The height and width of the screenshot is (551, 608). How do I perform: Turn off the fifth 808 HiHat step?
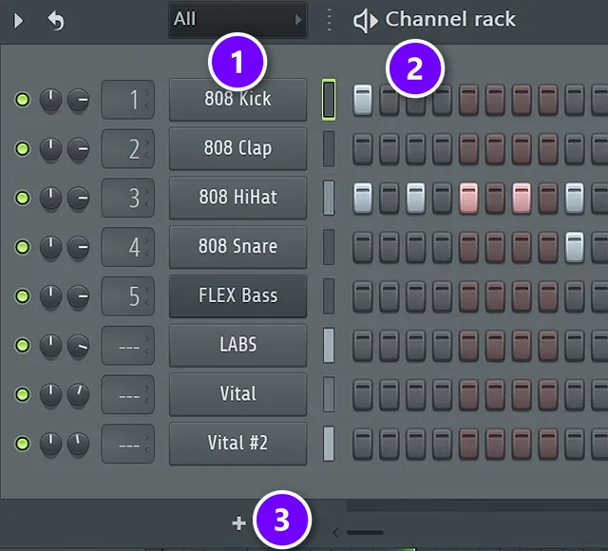[x=468, y=198]
